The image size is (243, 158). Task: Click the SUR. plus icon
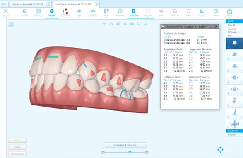pyautogui.click(x=161, y=11)
